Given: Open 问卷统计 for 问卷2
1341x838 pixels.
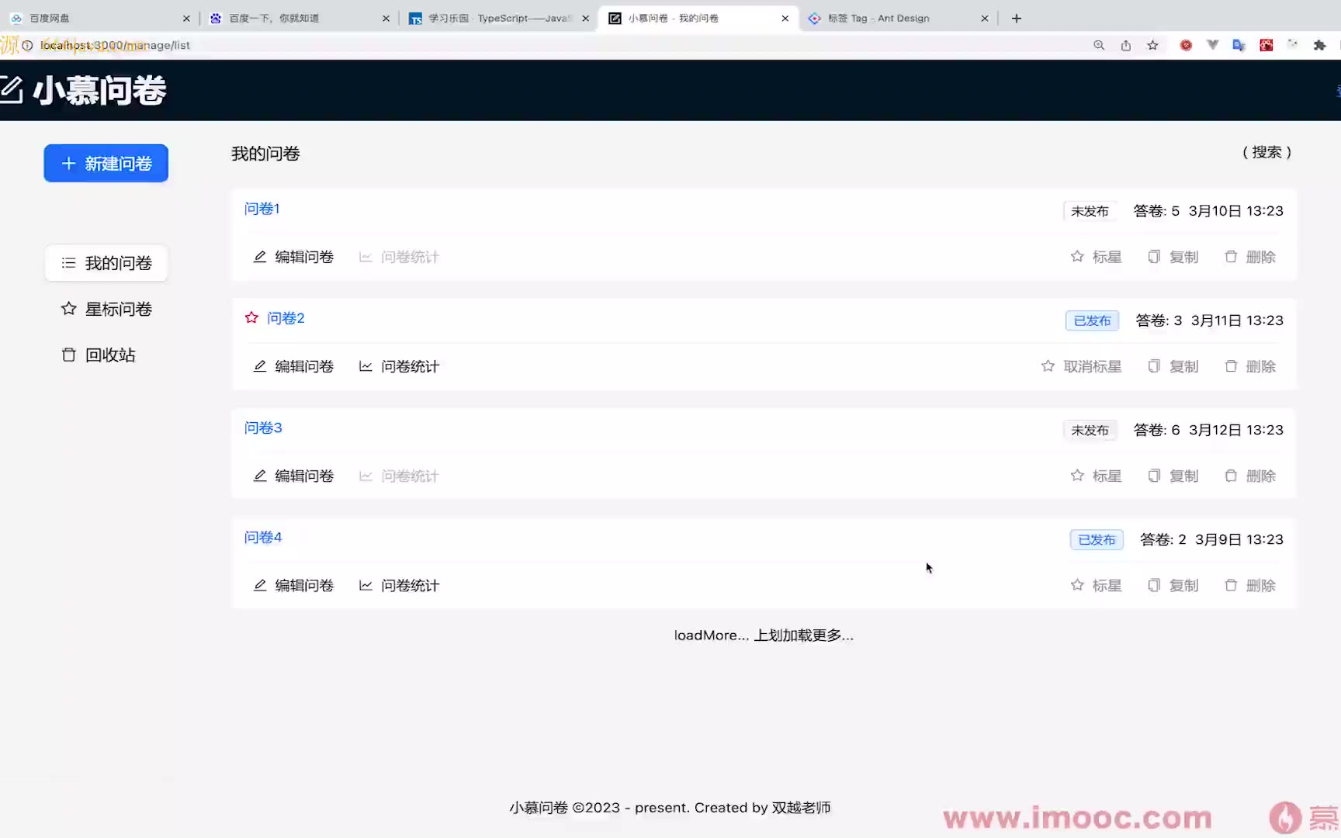Looking at the screenshot, I should coord(399,366).
